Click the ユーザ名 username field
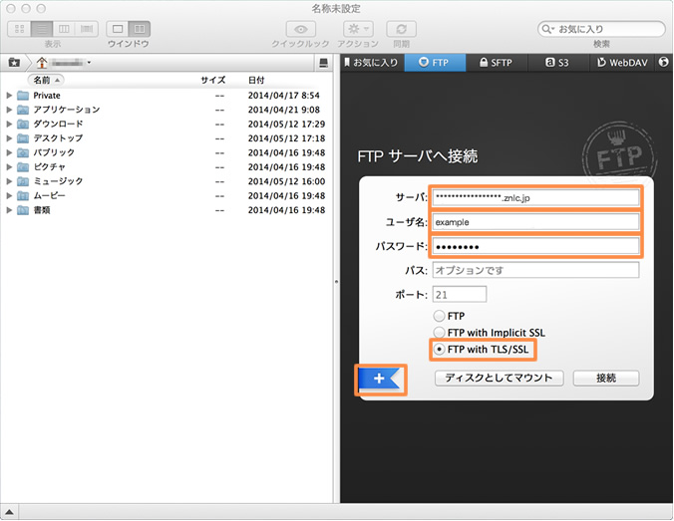 pos(535,222)
